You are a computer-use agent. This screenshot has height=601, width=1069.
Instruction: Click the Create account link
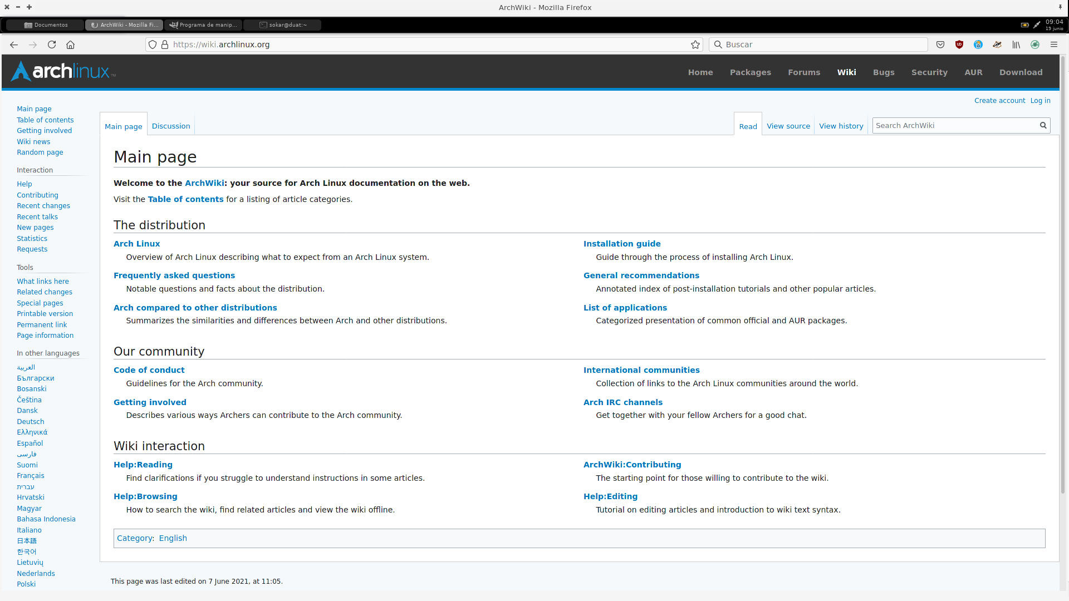coord(999,101)
